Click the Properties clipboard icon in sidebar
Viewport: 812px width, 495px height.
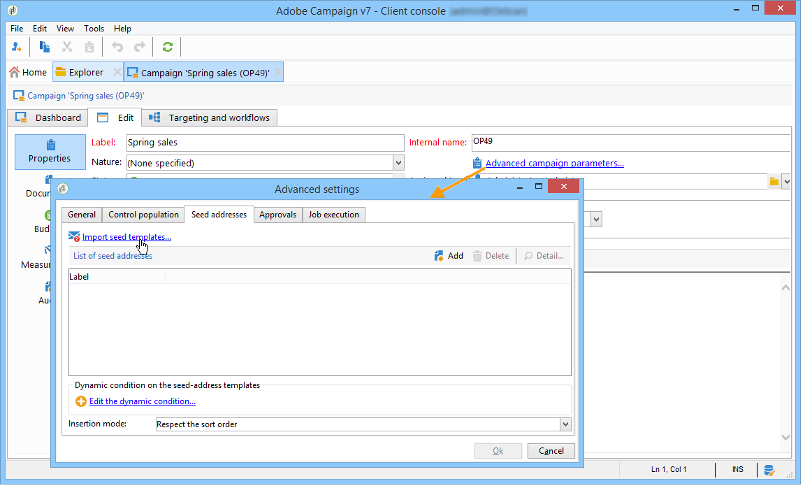[x=50, y=145]
